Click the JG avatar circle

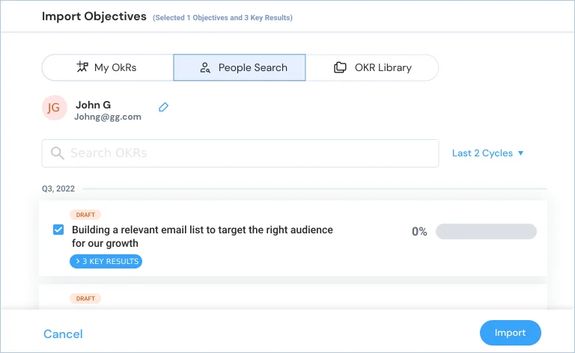coord(54,108)
